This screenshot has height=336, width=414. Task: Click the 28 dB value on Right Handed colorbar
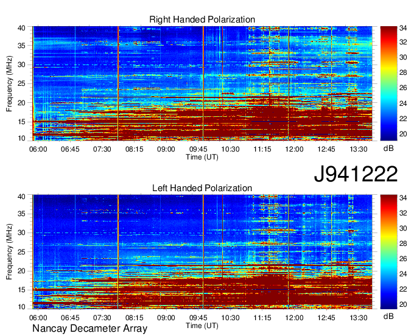[403, 72]
